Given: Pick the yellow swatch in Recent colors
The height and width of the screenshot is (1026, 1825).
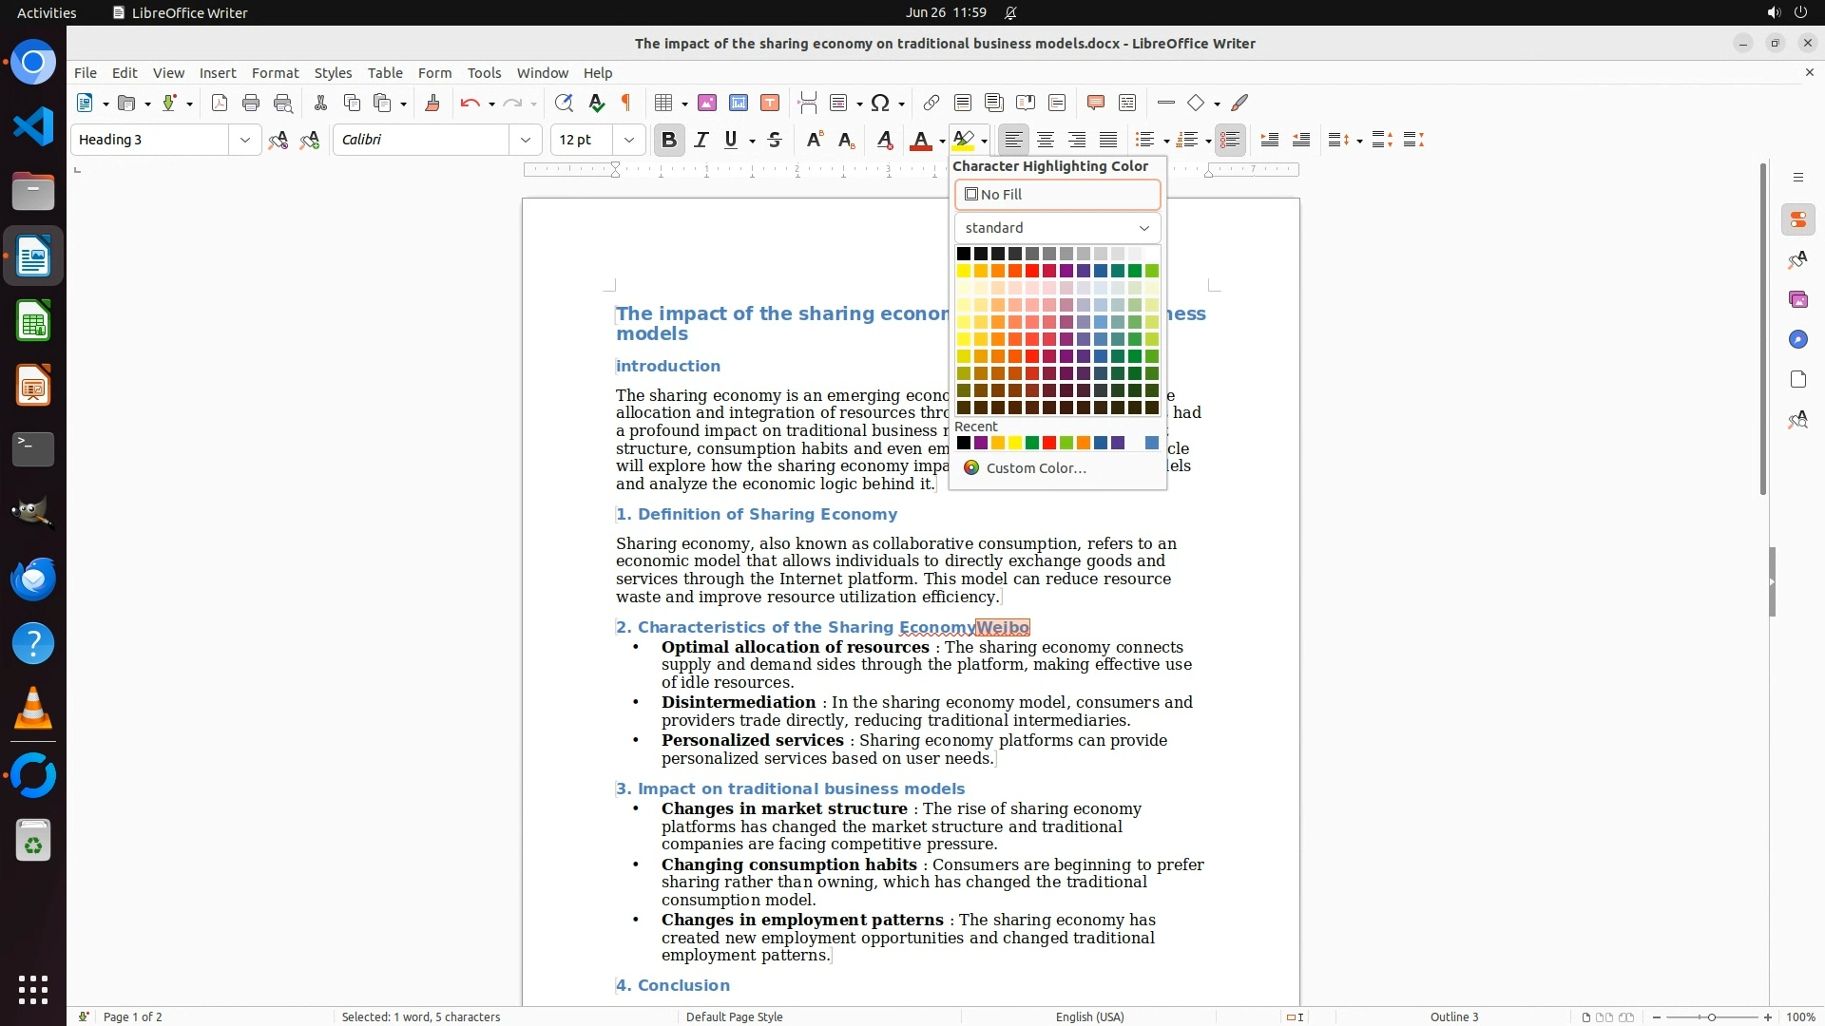Looking at the screenshot, I should [1014, 443].
